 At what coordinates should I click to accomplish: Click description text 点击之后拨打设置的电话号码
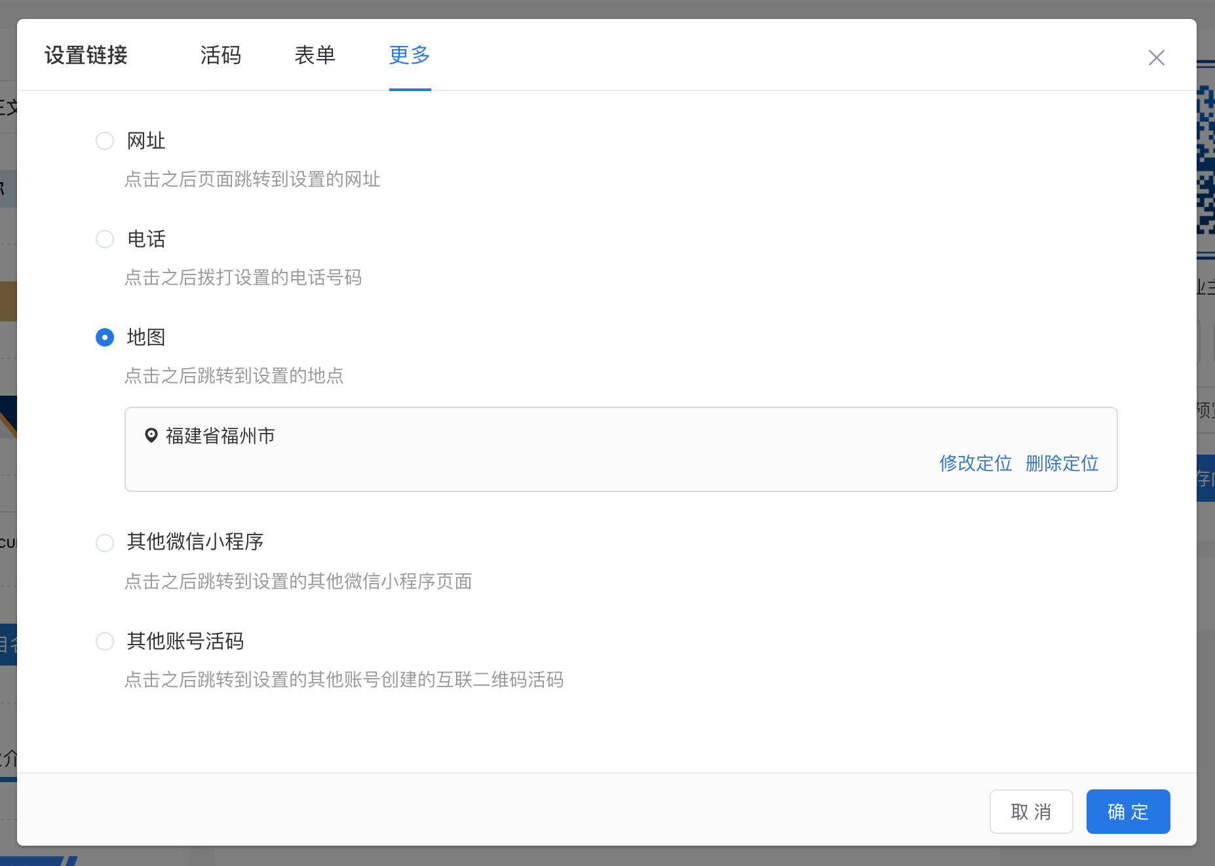tap(243, 278)
